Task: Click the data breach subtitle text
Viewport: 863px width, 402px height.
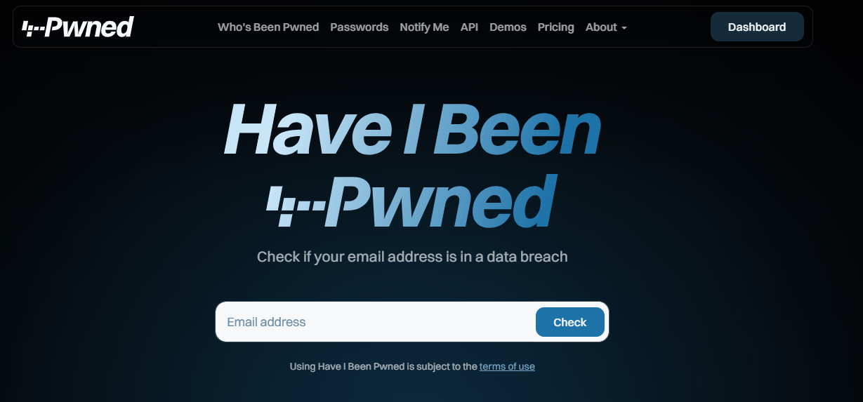Action: click(412, 257)
